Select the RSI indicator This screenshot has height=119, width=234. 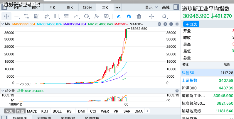click(70, 111)
